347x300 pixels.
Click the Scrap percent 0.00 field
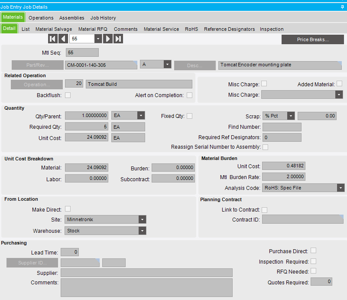(x=317, y=116)
